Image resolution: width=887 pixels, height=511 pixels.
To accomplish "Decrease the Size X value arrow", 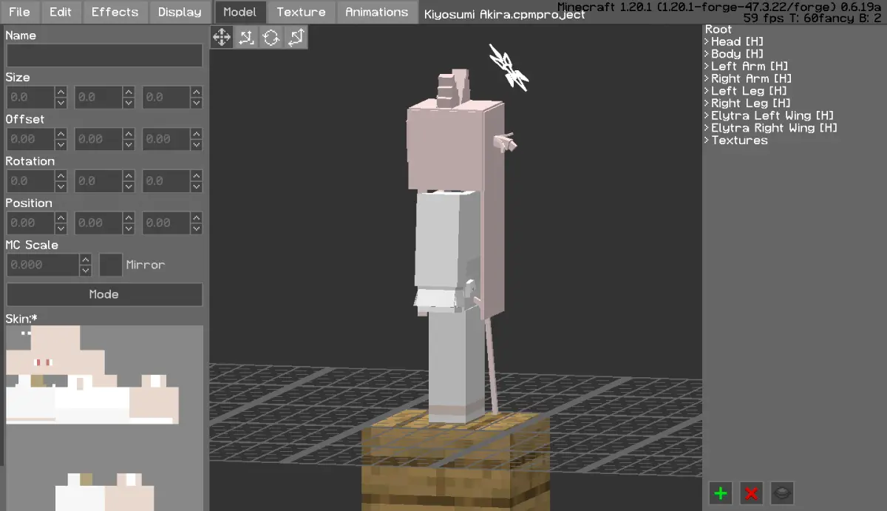I will (x=61, y=103).
